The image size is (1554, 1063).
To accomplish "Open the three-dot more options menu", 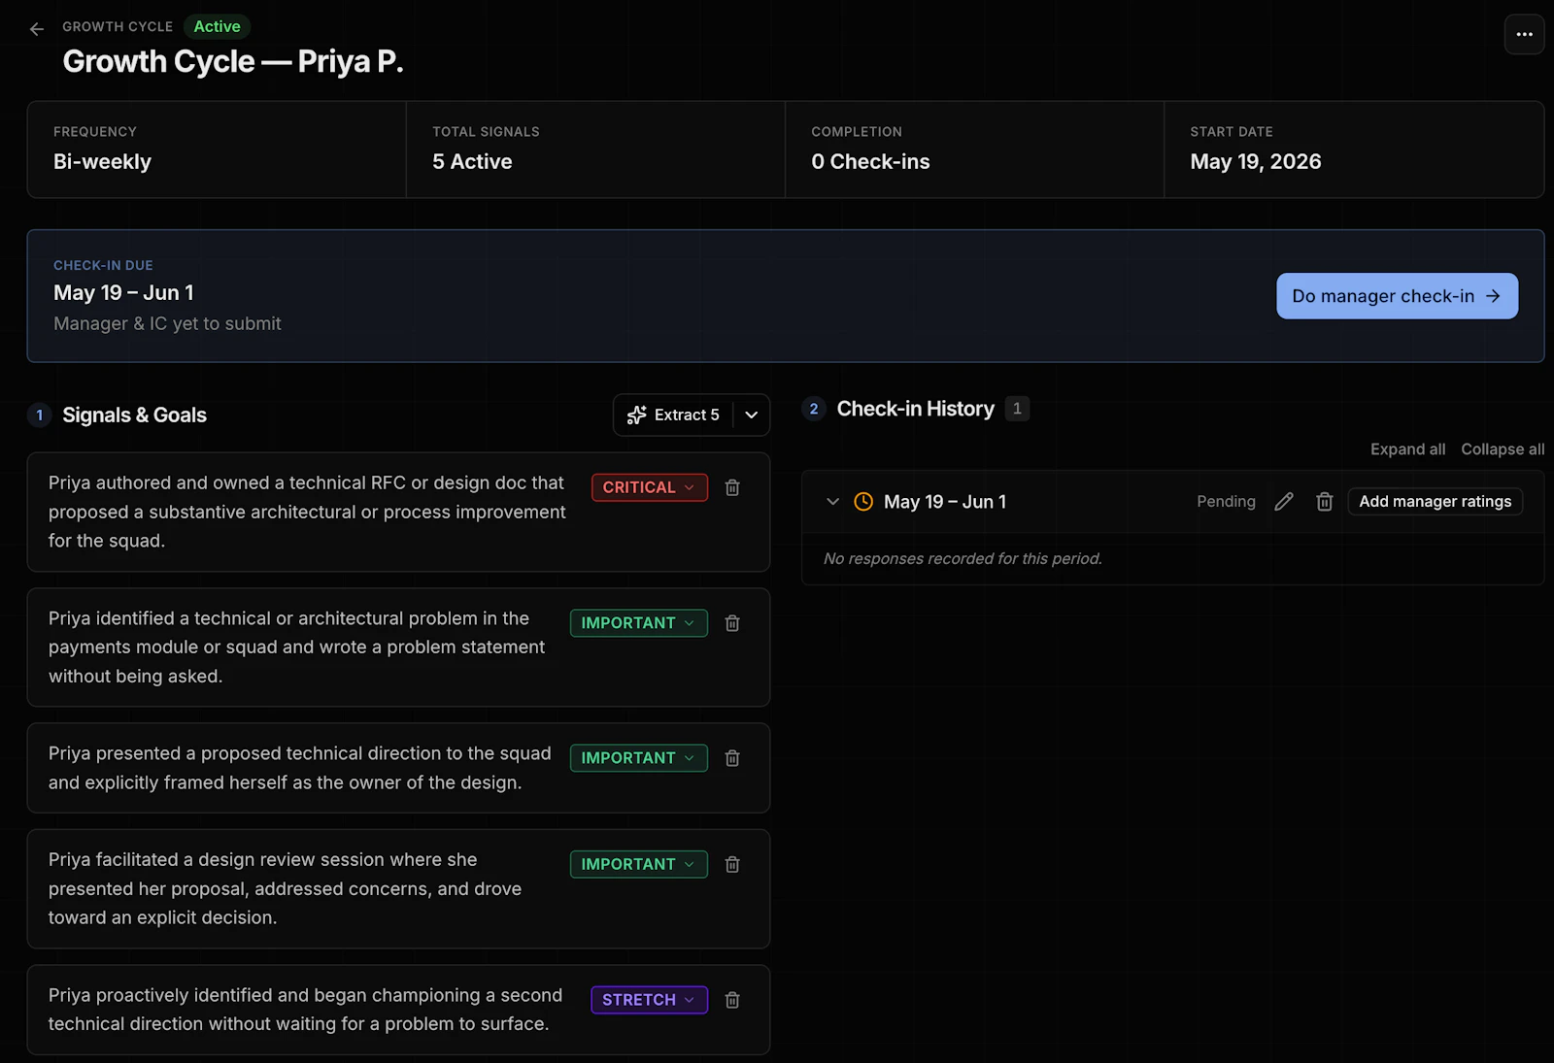I will 1524,34.
